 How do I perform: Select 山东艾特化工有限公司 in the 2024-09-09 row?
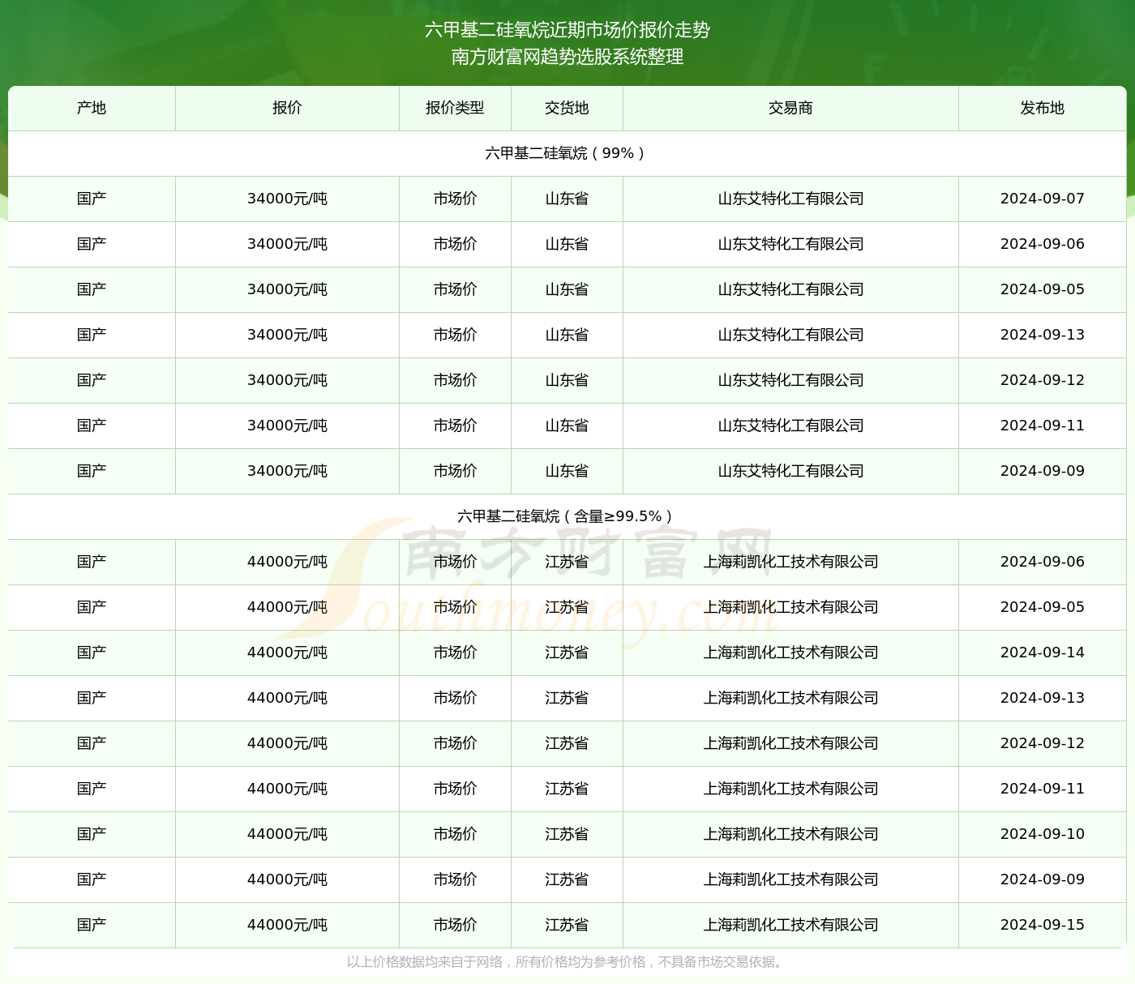coord(790,471)
